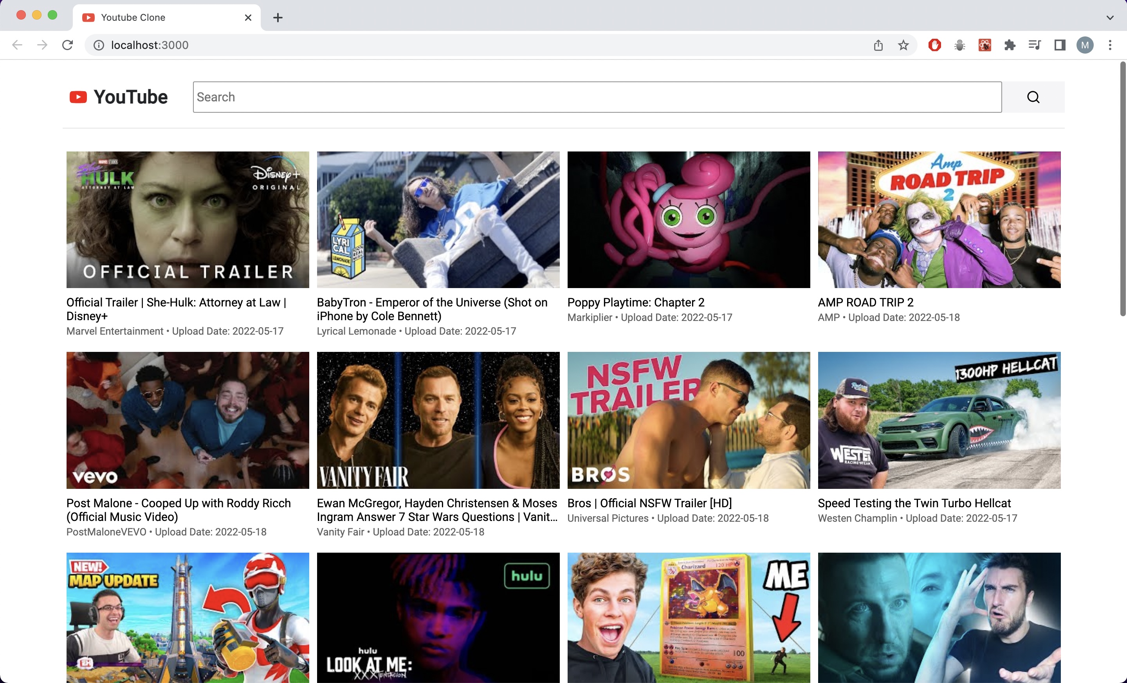
Task: Open the She-Hulk Official Trailer thumbnail
Action: tap(188, 220)
